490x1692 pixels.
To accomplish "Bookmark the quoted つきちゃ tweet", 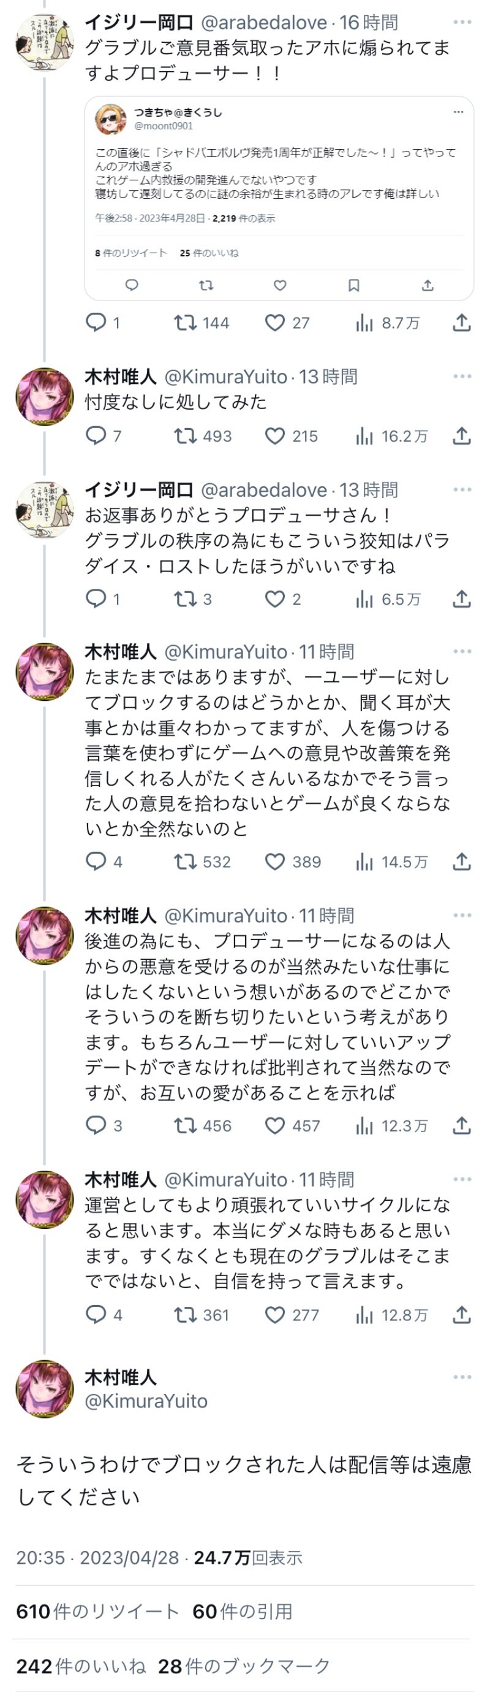I will click(x=353, y=285).
